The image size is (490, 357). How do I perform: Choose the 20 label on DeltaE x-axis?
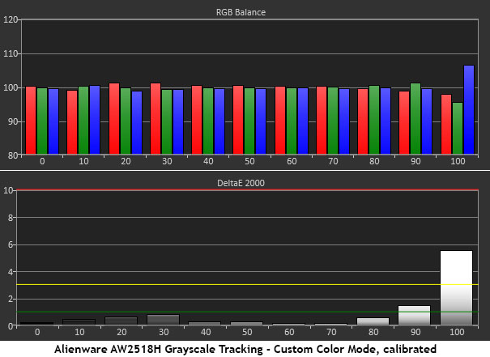121,332
